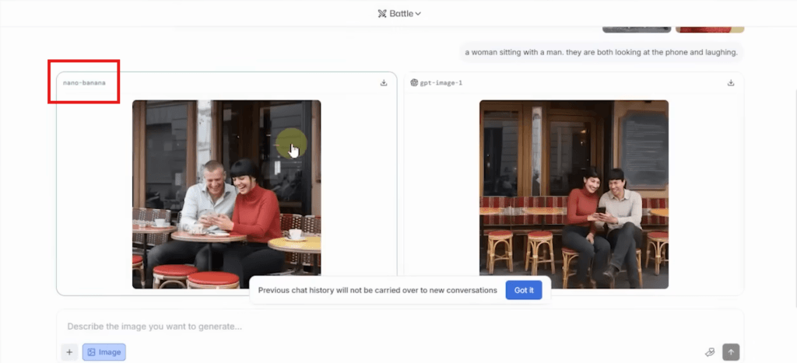This screenshot has width=797, height=363.
Task: Click the user prompt message bubble
Action: click(x=600, y=53)
